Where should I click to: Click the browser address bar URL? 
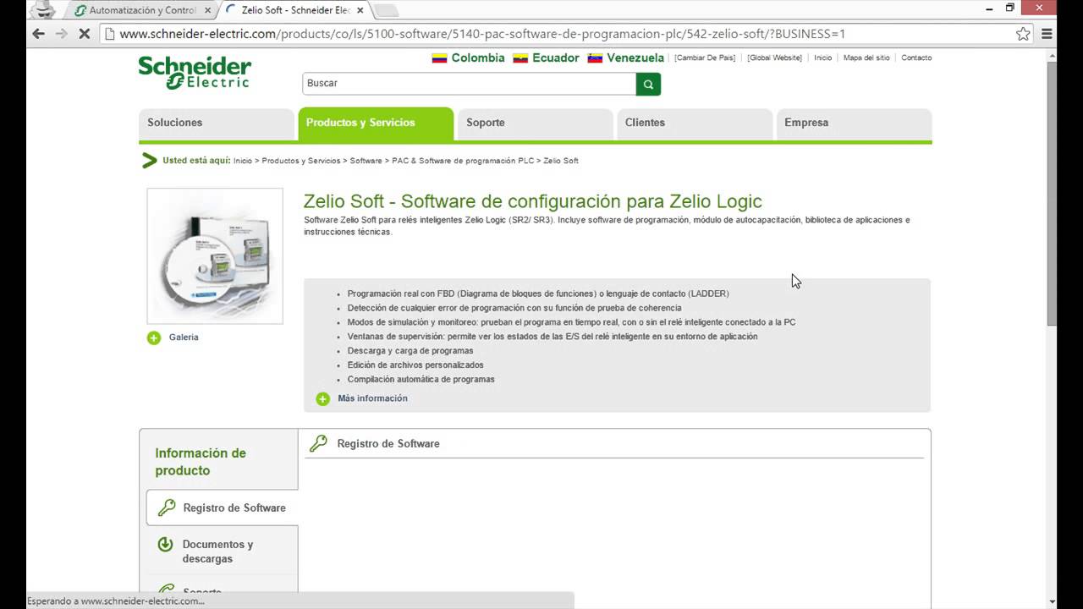[x=482, y=34]
